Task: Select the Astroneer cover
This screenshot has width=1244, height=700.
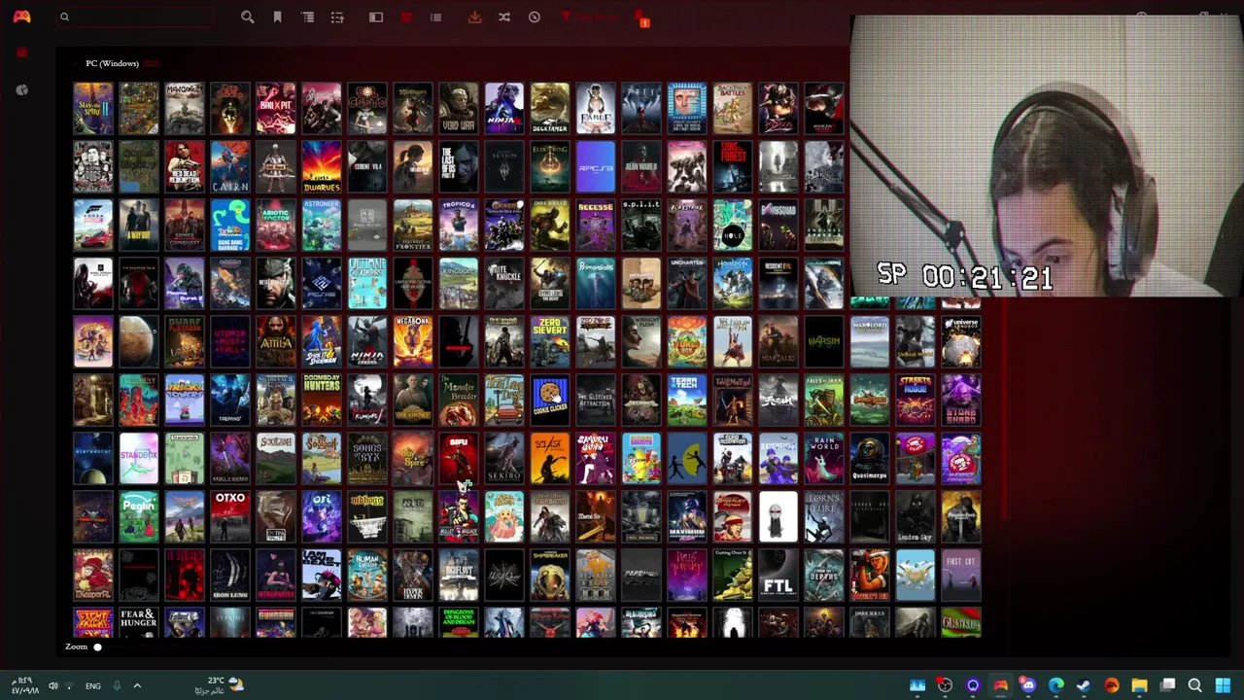Action: pyautogui.click(x=322, y=225)
